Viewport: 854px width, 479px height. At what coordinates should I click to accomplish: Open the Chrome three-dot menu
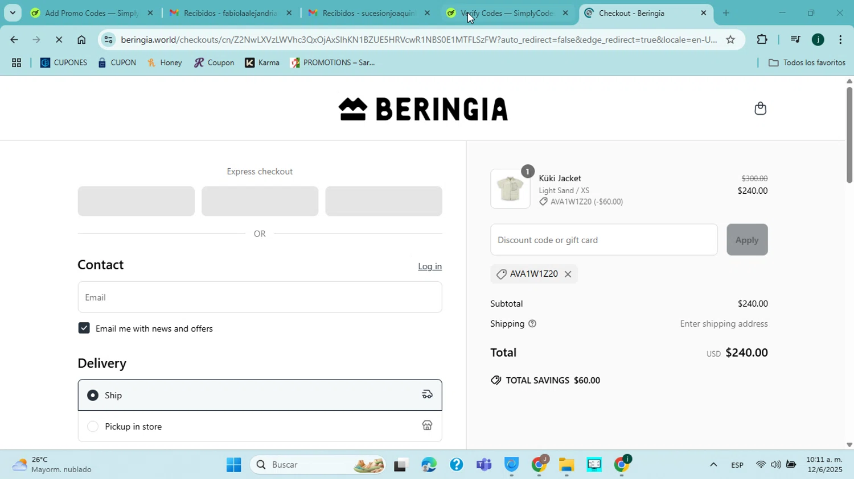(x=840, y=40)
